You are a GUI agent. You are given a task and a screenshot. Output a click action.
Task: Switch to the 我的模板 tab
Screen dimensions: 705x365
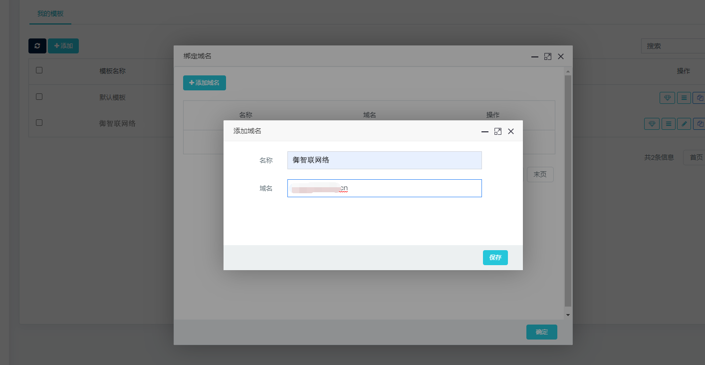coord(50,13)
